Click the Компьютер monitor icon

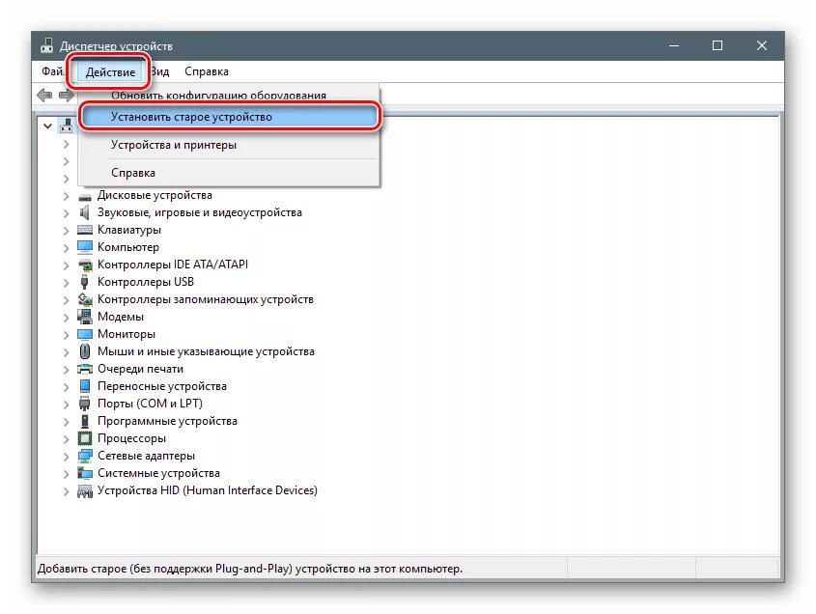[x=84, y=247]
